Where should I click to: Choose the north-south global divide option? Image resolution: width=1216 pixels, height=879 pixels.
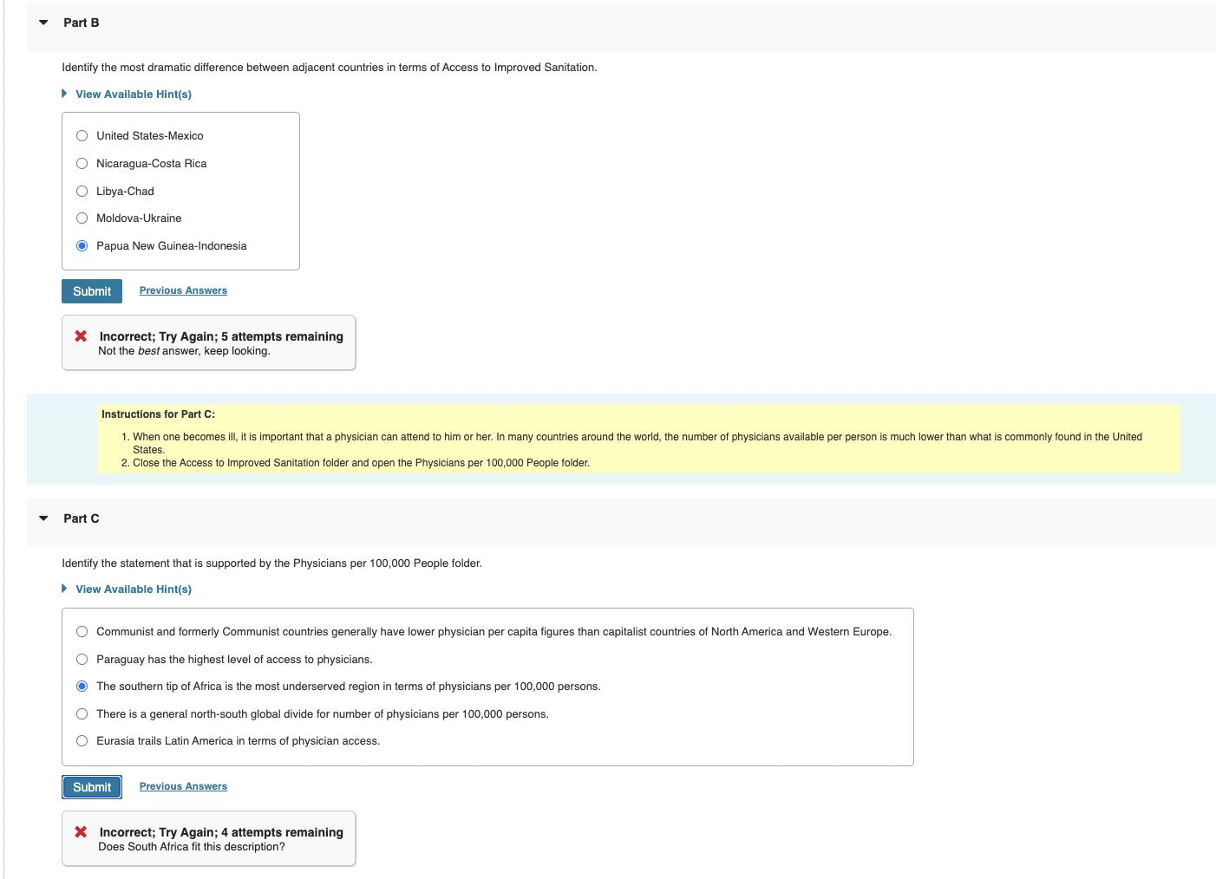click(82, 714)
